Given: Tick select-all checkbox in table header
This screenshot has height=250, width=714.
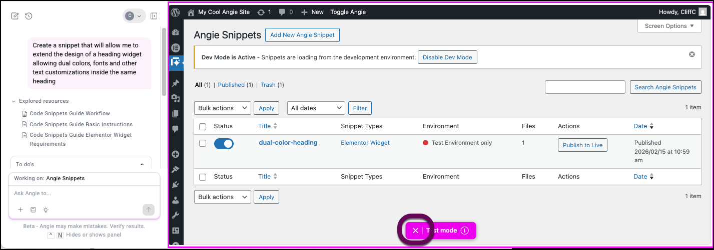Looking at the screenshot, I should pyautogui.click(x=203, y=127).
